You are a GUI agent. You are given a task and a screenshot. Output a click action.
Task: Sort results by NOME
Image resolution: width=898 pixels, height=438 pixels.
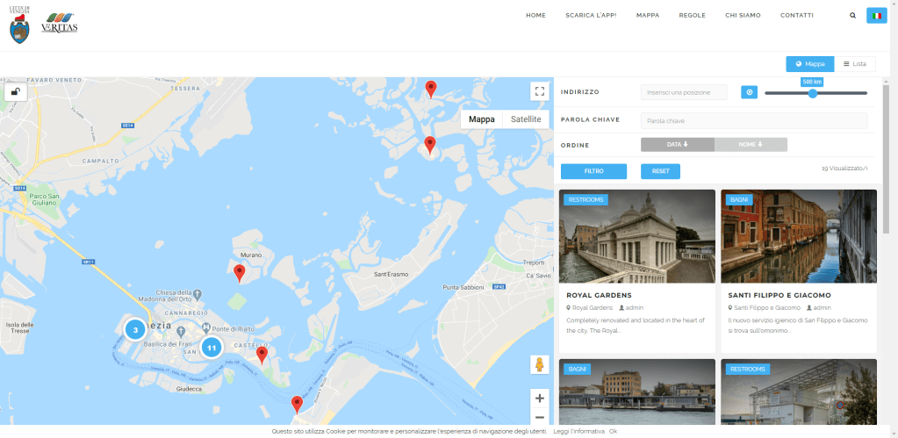pyautogui.click(x=750, y=145)
